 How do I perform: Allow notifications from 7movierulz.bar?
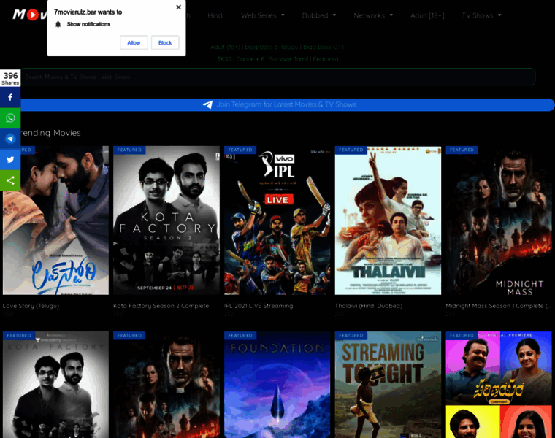click(134, 42)
